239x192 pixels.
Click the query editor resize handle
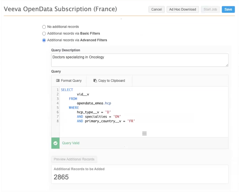click(x=144, y=134)
